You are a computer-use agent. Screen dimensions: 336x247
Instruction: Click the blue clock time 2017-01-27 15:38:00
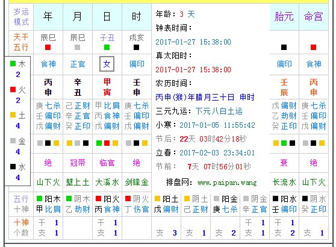tap(193, 42)
